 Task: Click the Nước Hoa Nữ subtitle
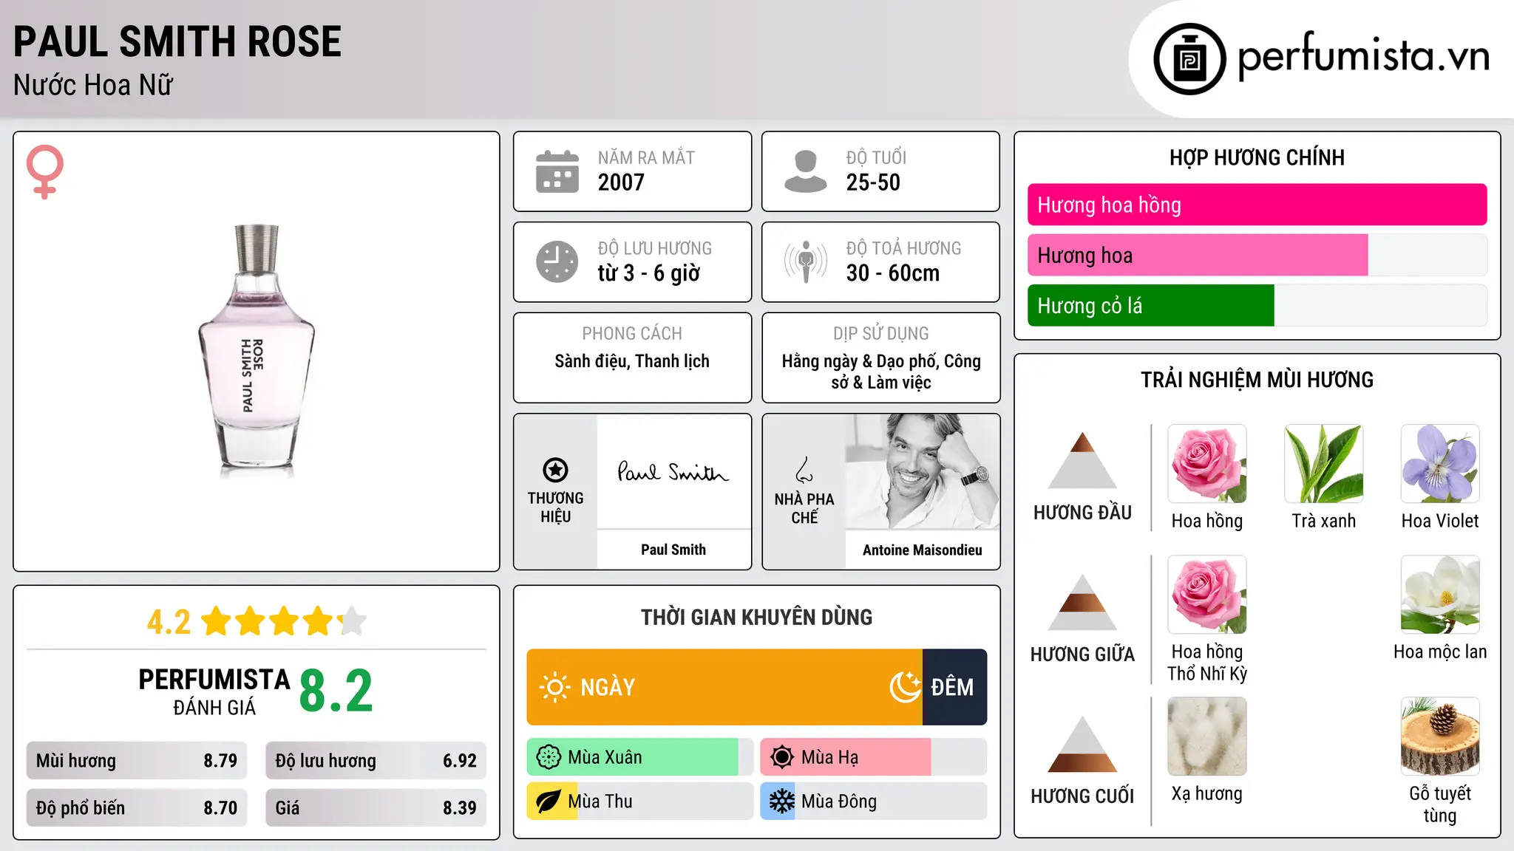click(93, 85)
